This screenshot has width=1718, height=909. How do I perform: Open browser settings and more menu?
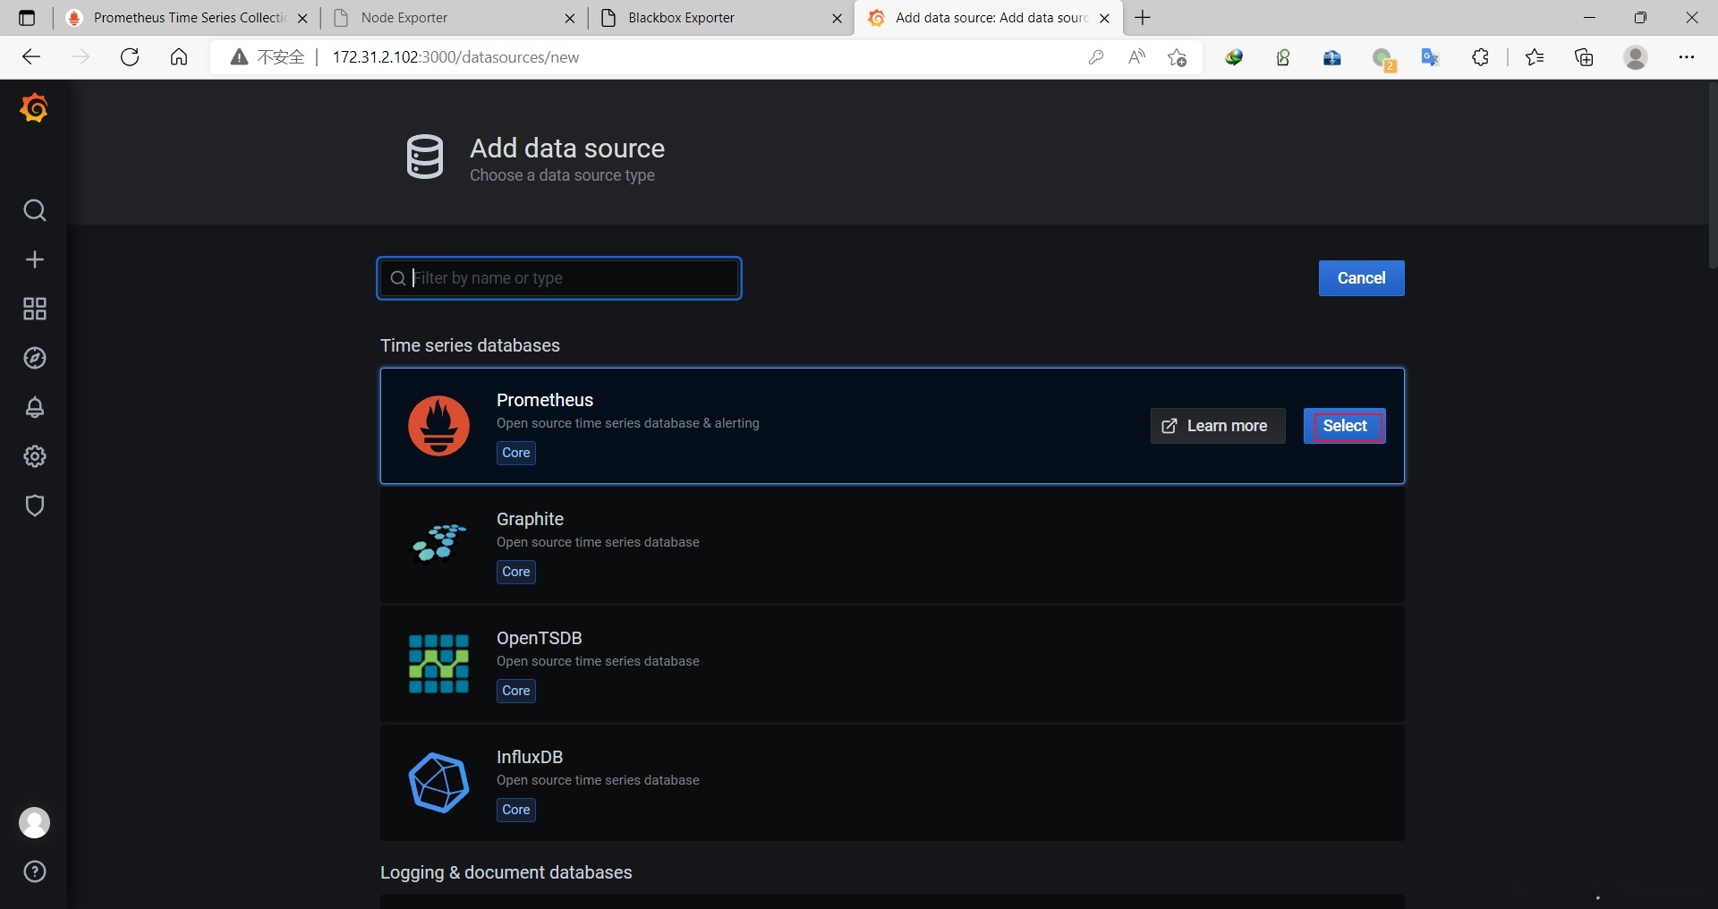pyautogui.click(x=1687, y=57)
